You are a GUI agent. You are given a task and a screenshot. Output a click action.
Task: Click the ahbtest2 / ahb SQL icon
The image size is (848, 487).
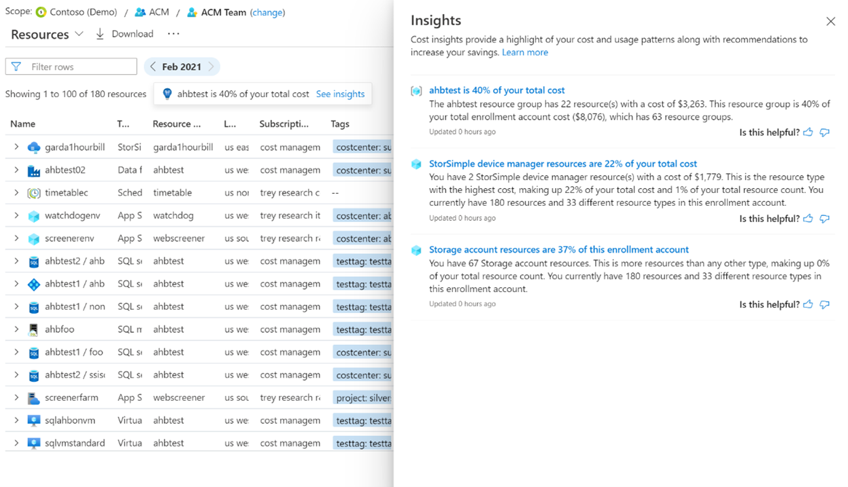34,261
